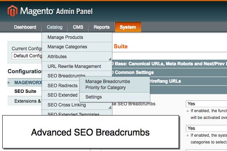Select SEO Cross Linking menu entry
The image size is (227, 151).
[77, 105]
